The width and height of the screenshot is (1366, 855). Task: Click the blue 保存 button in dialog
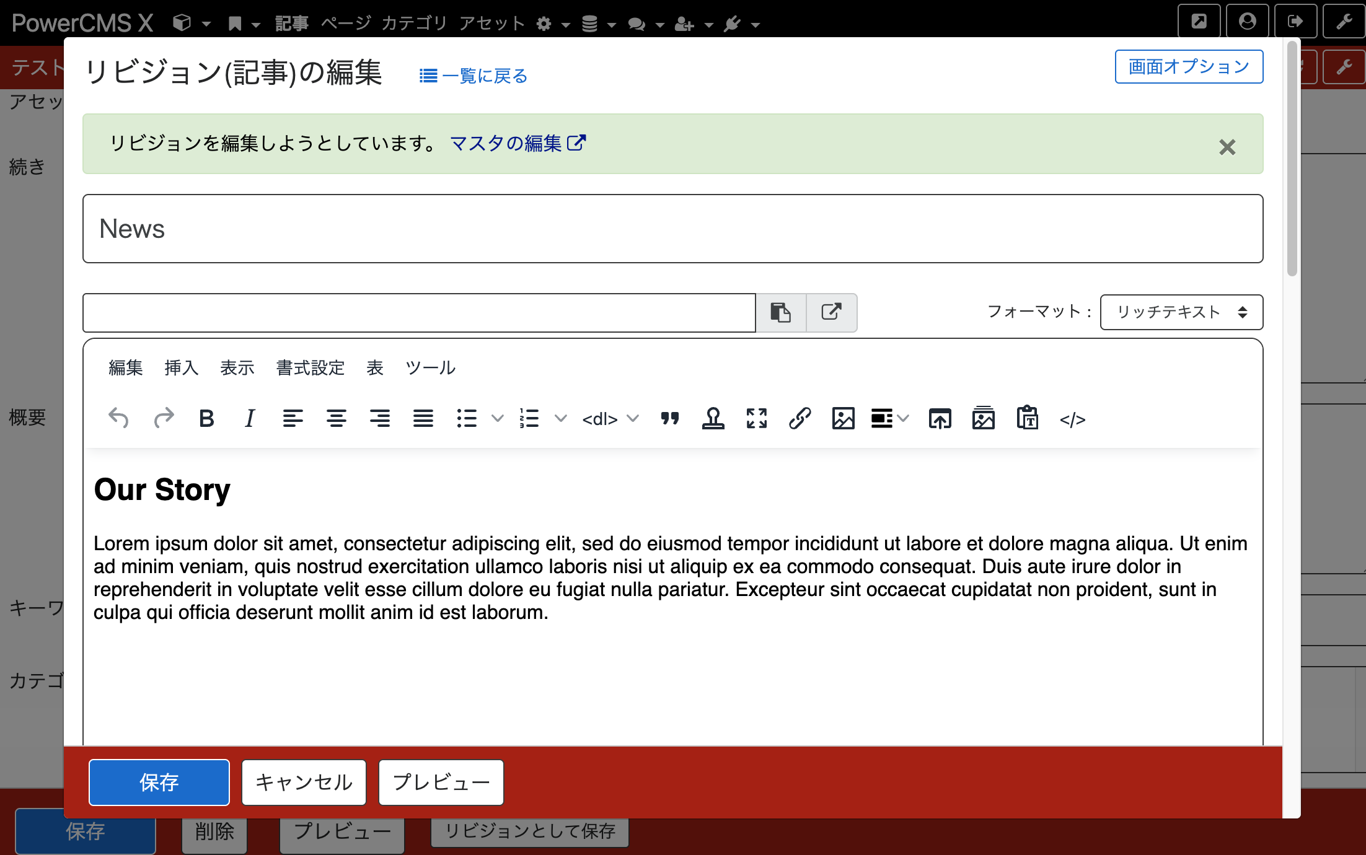coord(159,783)
